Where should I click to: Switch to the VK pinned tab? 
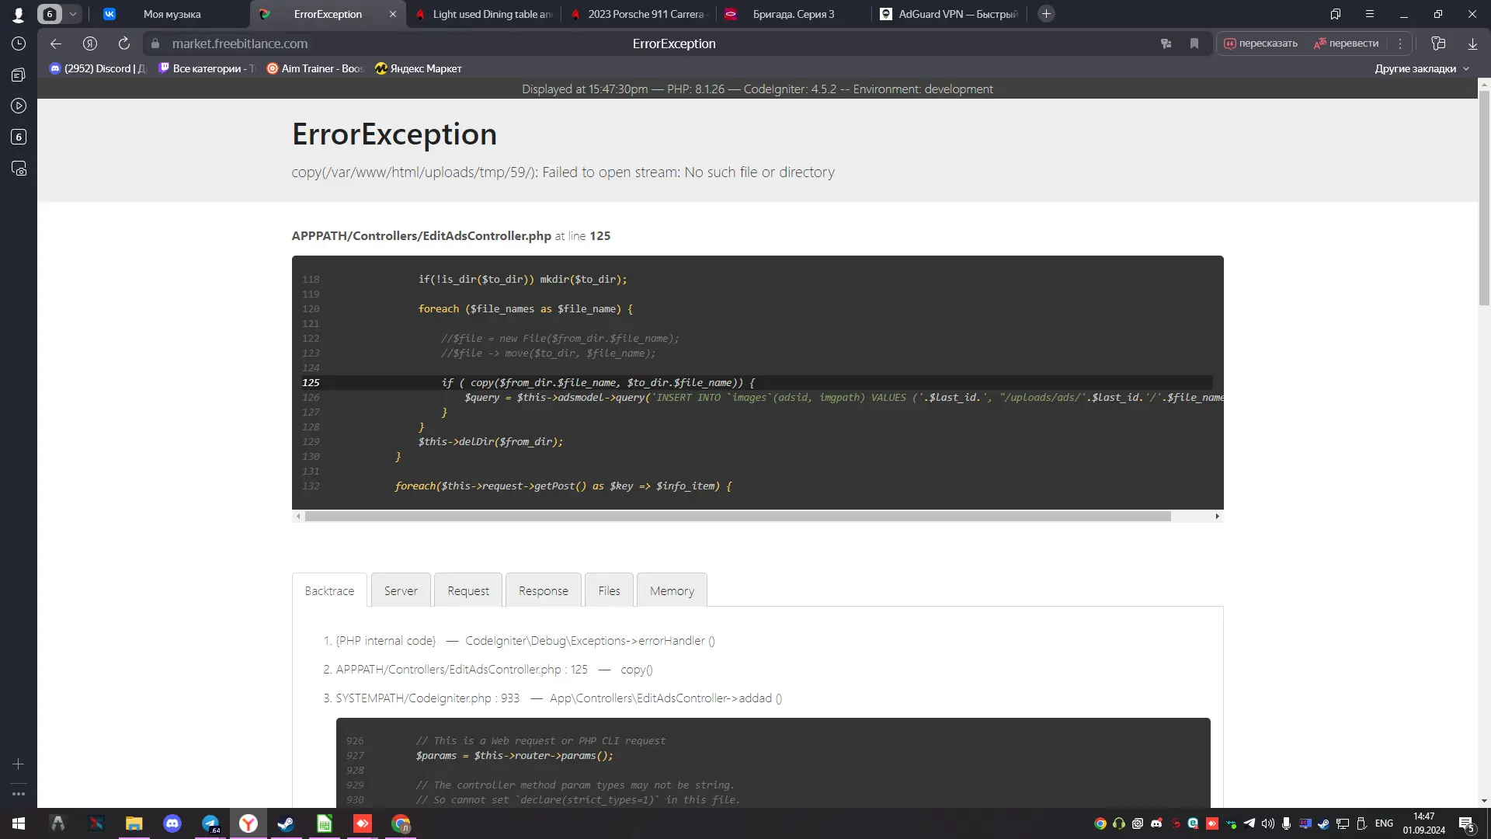point(109,14)
